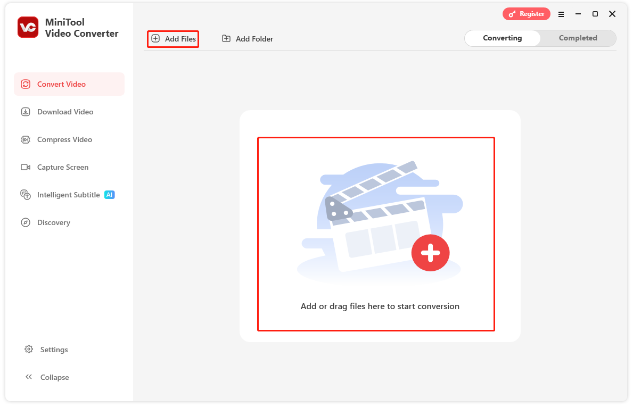Select the Convert Video sidebar icon
Screen dimensions: 633x407
pos(26,84)
